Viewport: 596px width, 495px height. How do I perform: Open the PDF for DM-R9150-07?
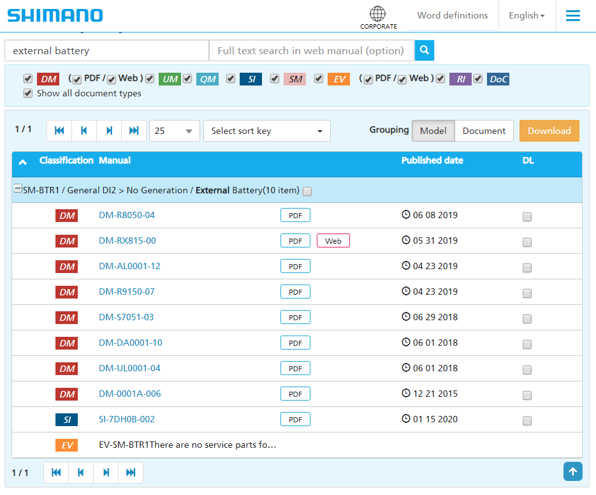click(x=295, y=292)
